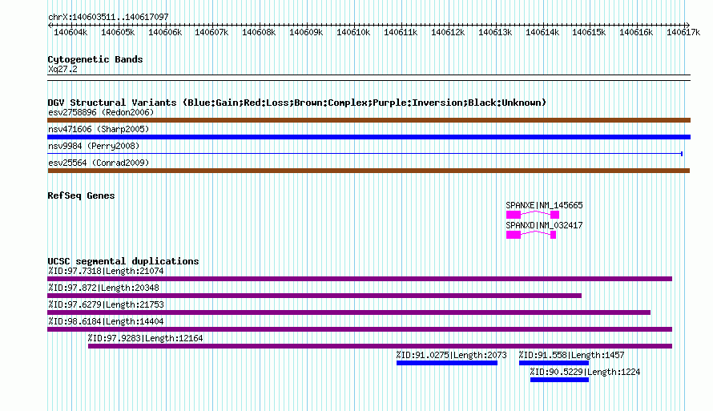Click the %ID:91.558|Length:1457 label

tap(571, 355)
